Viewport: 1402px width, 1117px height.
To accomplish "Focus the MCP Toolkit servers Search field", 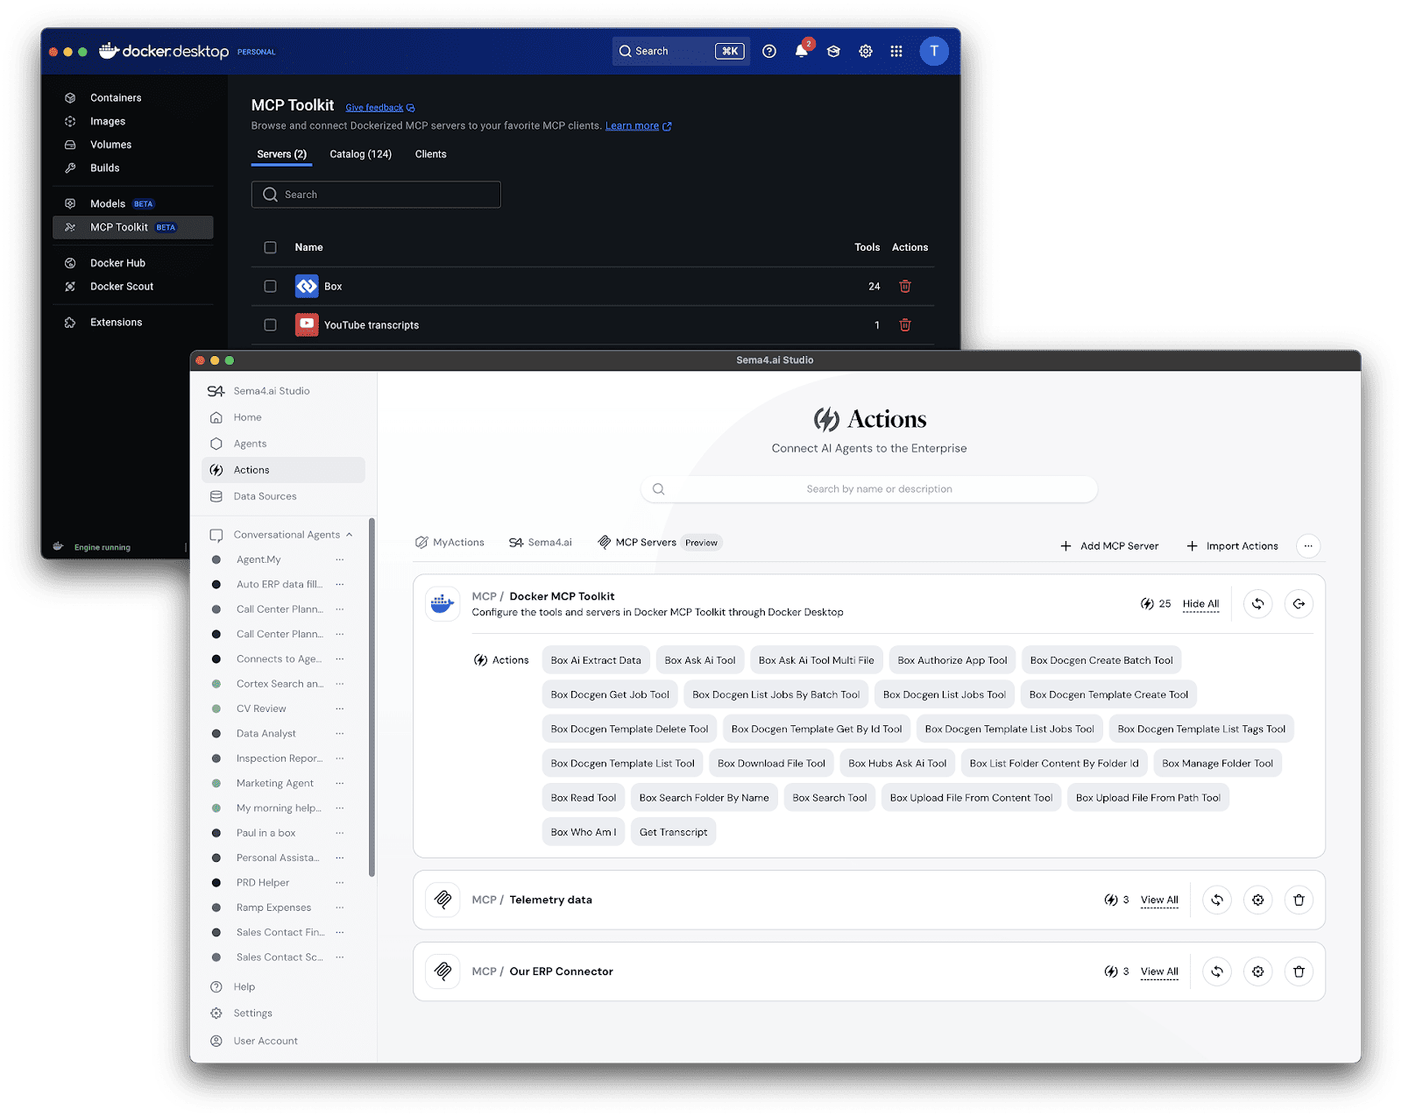I will click(376, 195).
